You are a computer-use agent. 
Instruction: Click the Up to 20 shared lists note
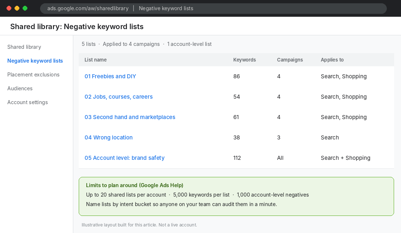126,195
